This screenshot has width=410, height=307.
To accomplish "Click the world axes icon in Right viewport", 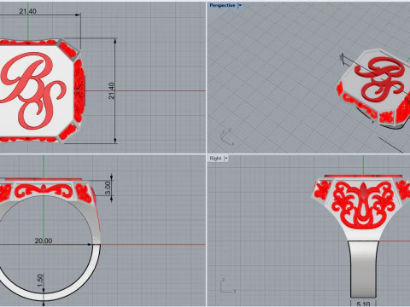I will (x=228, y=286).
